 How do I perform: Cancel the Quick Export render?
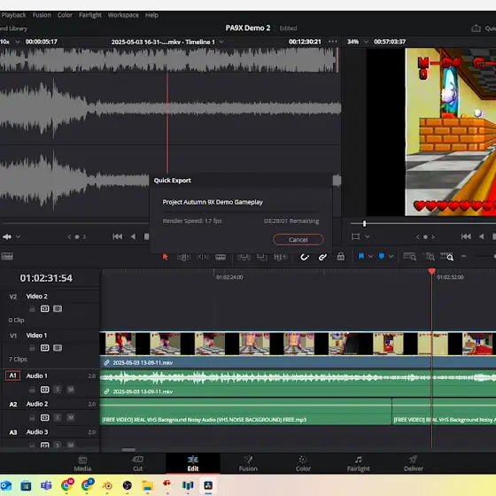[298, 239]
